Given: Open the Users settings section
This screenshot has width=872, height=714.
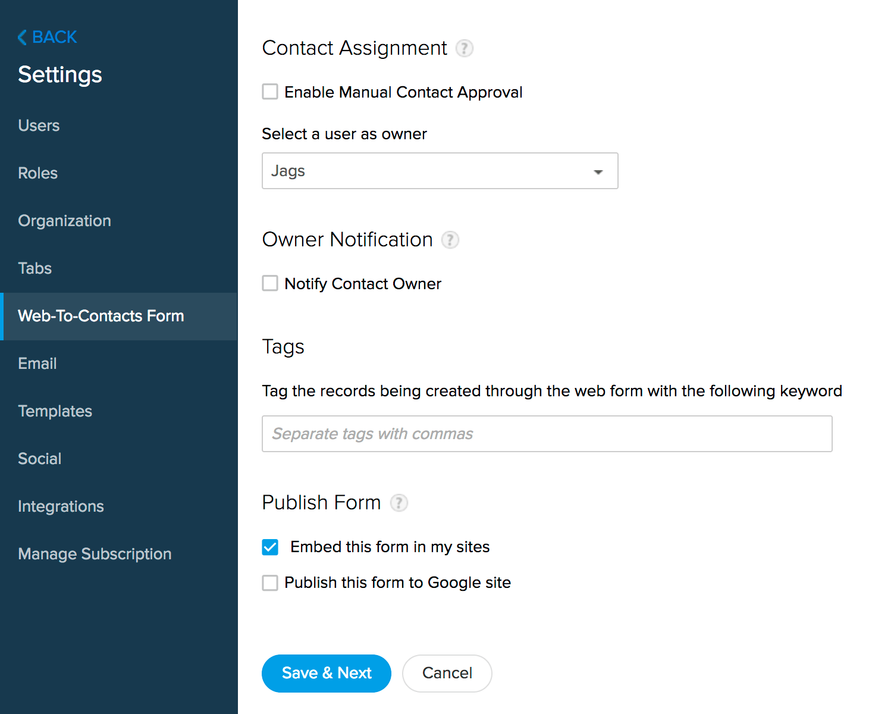Looking at the screenshot, I should tap(39, 126).
